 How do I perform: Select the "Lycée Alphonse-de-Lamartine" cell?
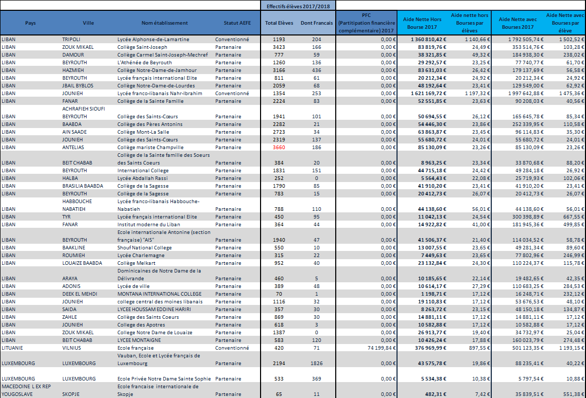coord(153,40)
